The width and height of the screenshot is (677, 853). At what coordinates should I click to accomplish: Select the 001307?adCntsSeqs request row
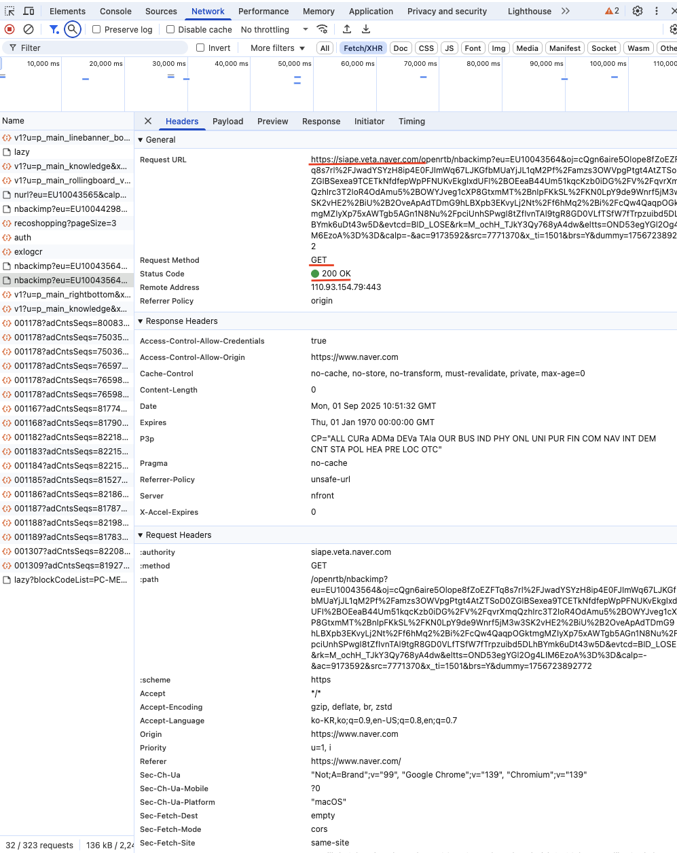[x=67, y=551]
